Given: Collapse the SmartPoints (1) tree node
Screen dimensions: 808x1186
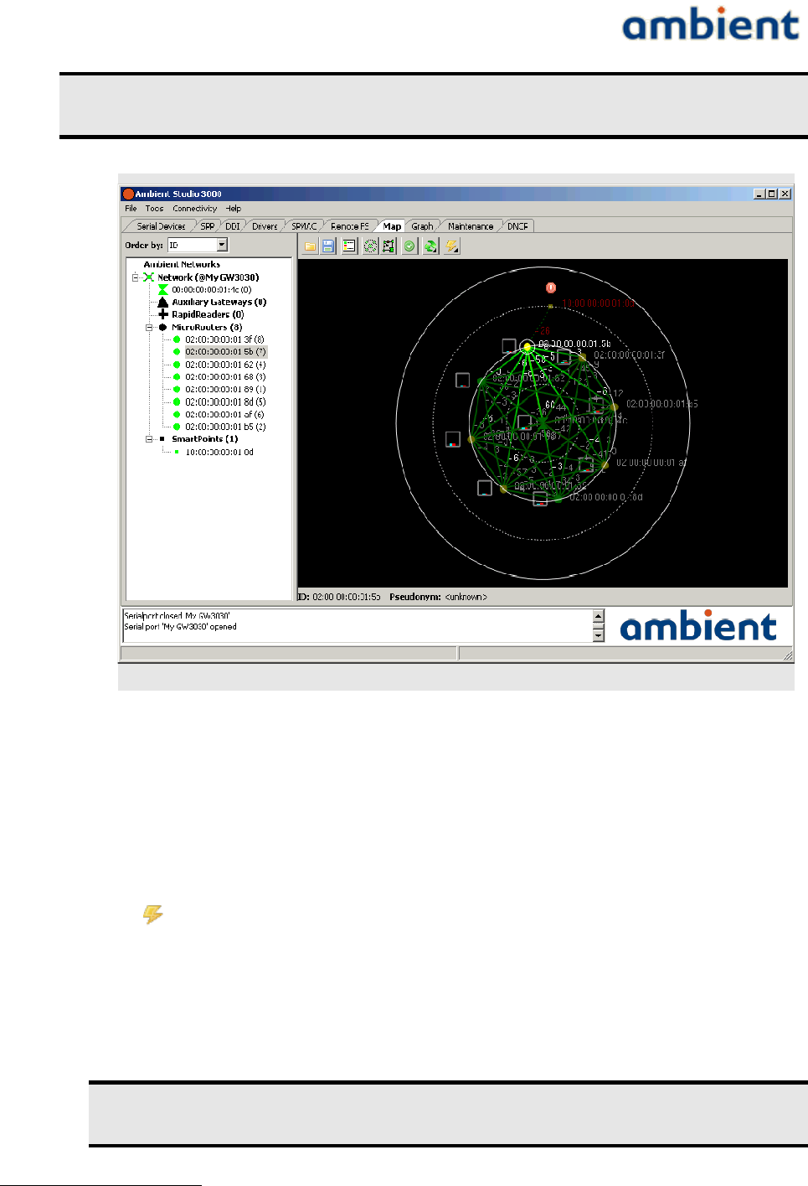Looking at the screenshot, I should [149, 439].
